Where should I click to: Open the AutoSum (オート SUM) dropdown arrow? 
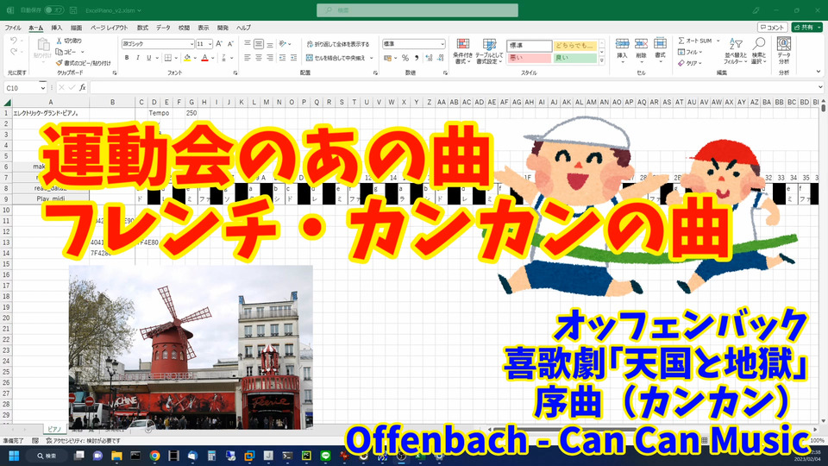(718, 41)
